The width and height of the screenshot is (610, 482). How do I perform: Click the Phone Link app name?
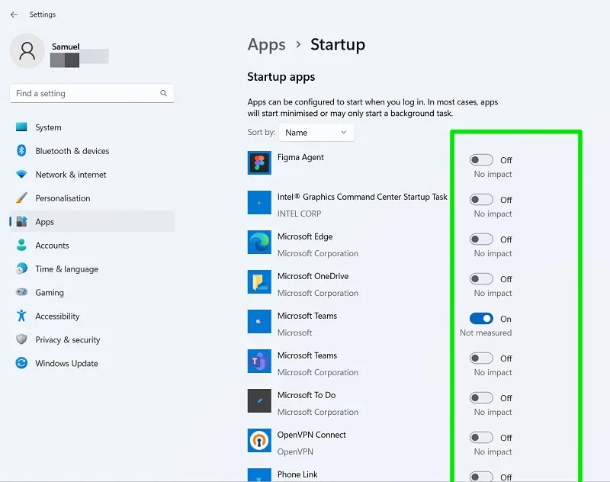297,474
